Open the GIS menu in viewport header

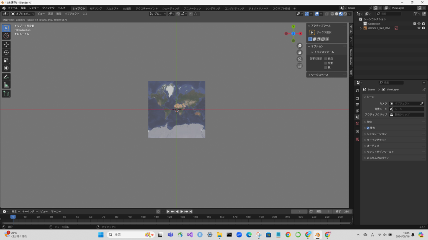(x=85, y=14)
